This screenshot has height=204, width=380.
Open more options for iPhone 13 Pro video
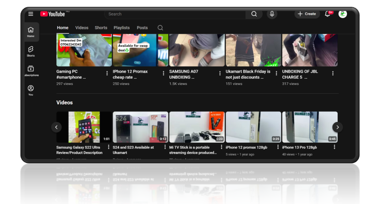(x=334, y=147)
